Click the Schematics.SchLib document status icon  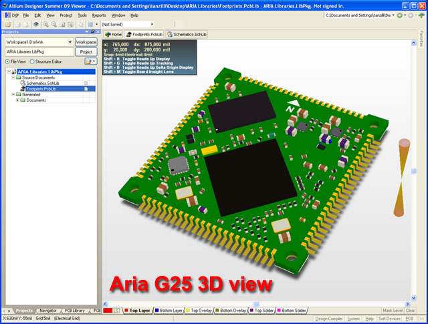coord(86,83)
